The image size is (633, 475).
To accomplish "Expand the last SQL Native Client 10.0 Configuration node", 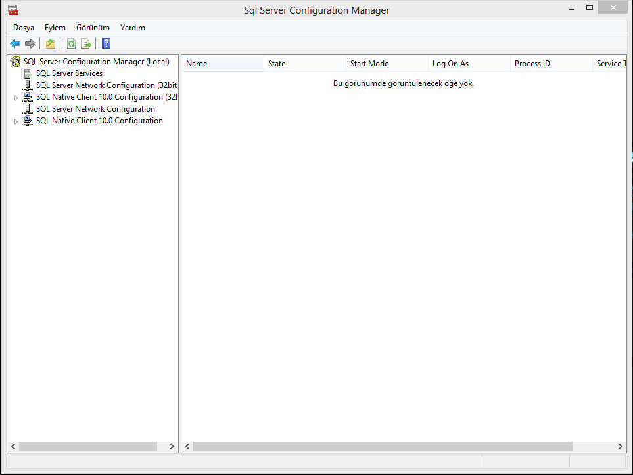I will click(x=16, y=121).
